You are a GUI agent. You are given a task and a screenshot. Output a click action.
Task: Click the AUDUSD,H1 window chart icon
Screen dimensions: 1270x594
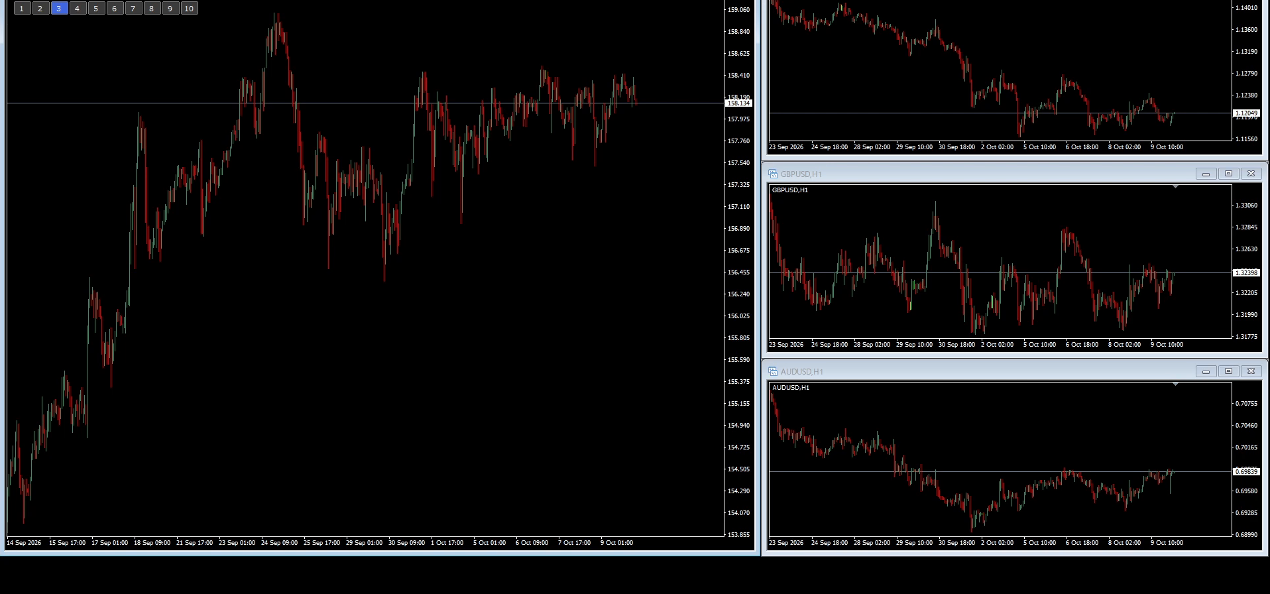coord(773,371)
